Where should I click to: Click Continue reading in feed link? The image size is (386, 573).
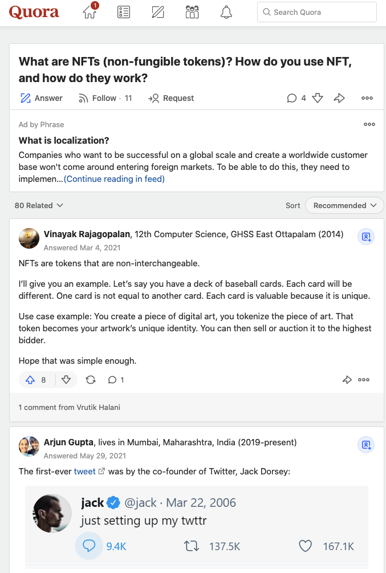[114, 179]
